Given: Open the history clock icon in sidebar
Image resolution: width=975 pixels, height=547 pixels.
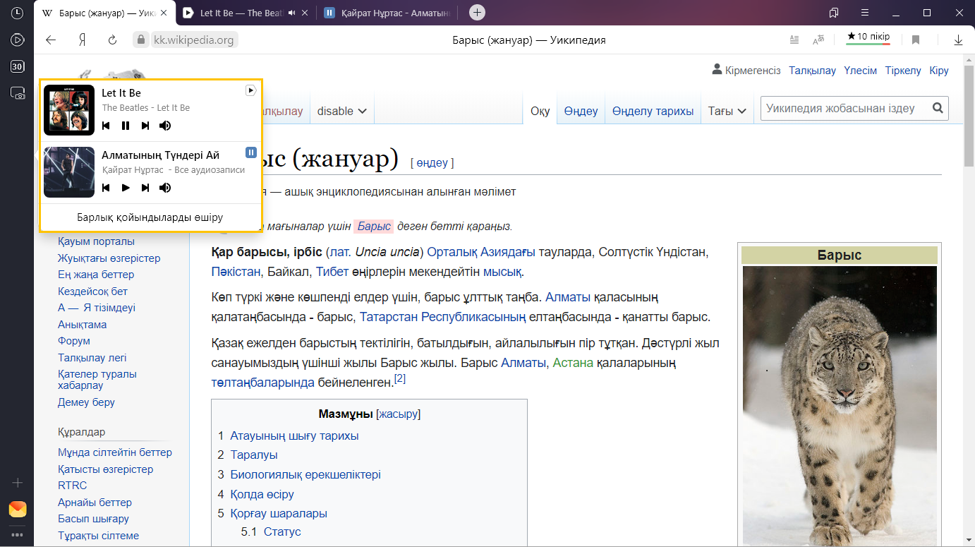Looking at the screenshot, I should (x=17, y=13).
